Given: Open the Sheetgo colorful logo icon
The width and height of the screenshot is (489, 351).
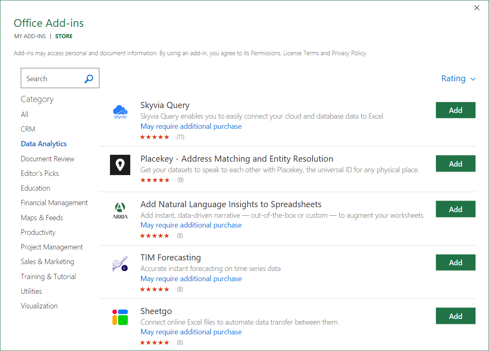Looking at the screenshot, I should [x=120, y=317].
